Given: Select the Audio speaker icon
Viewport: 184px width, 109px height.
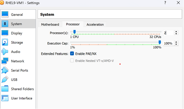Looking at the screenshot, I should pos(5,52).
